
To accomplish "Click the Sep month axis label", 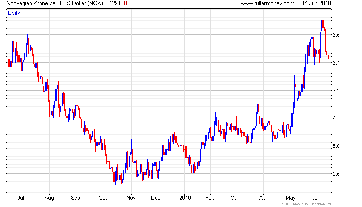I will click(x=75, y=198).
